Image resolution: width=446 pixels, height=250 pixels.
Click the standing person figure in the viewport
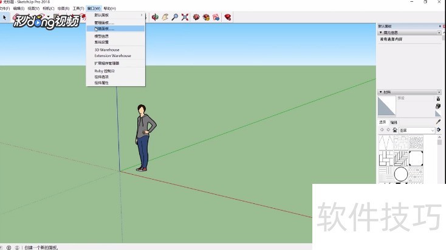(146, 138)
